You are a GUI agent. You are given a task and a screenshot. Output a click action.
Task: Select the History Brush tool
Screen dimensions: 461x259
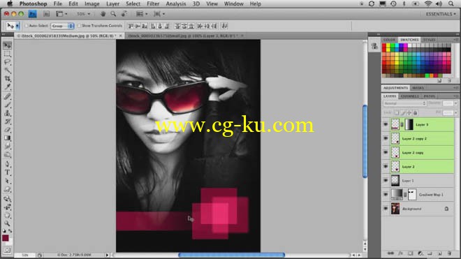pos(8,121)
